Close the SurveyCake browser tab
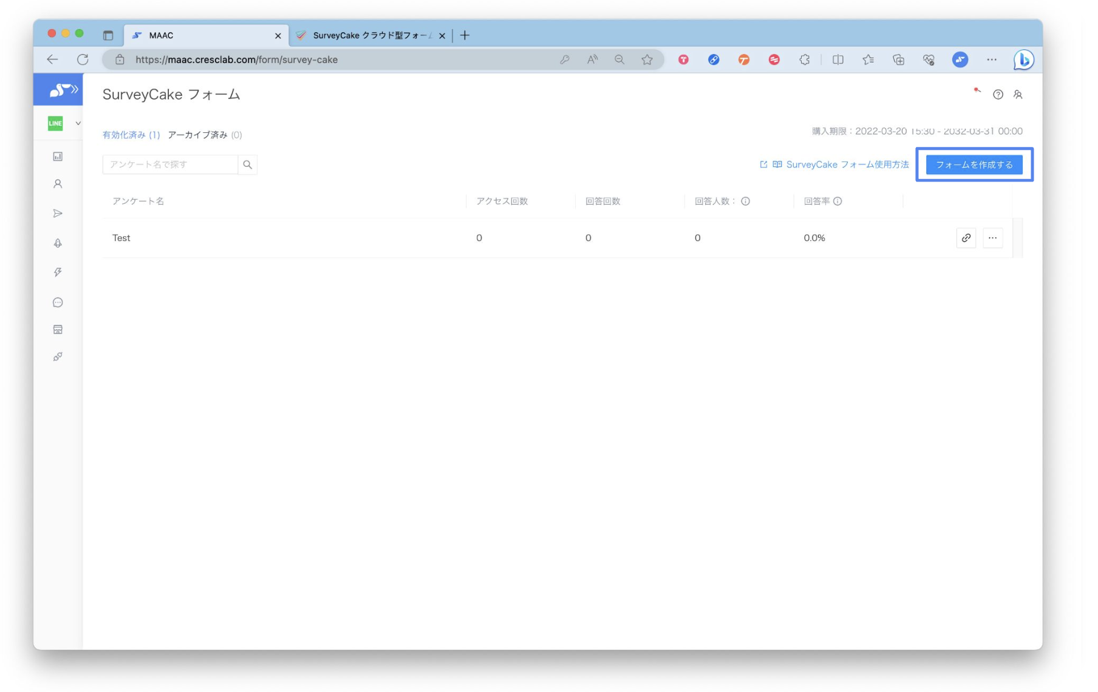 click(442, 36)
